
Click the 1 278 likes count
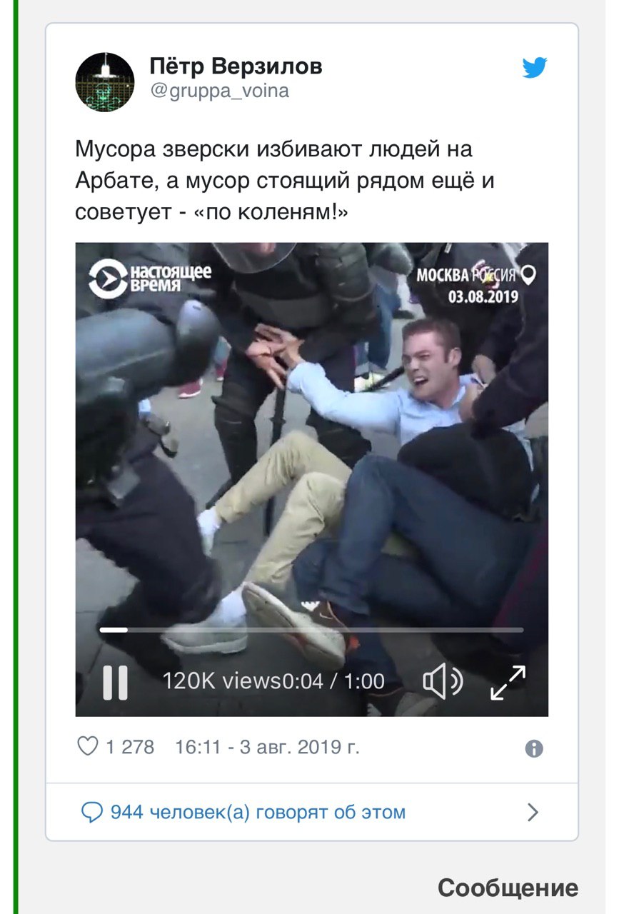[130, 748]
